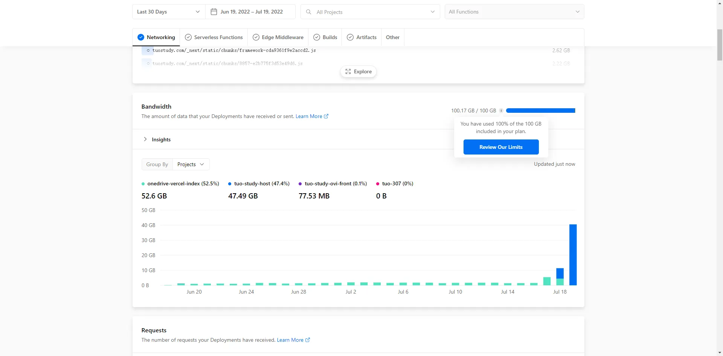Viewport: 723px width, 356px height.
Task: Click the Jun 20 axis label
Action: pos(194,292)
